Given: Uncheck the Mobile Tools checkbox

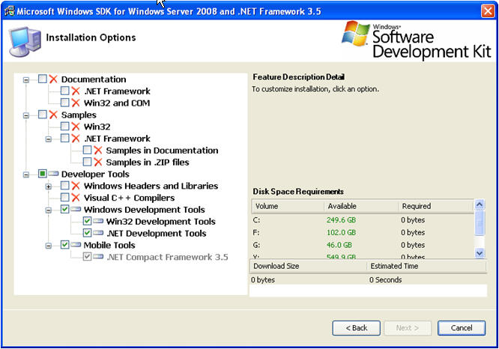Looking at the screenshot, I should click(x=64, y=245).
